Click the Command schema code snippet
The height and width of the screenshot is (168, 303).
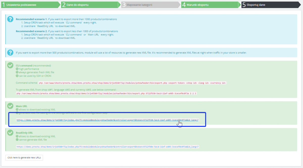coord(132,83)
